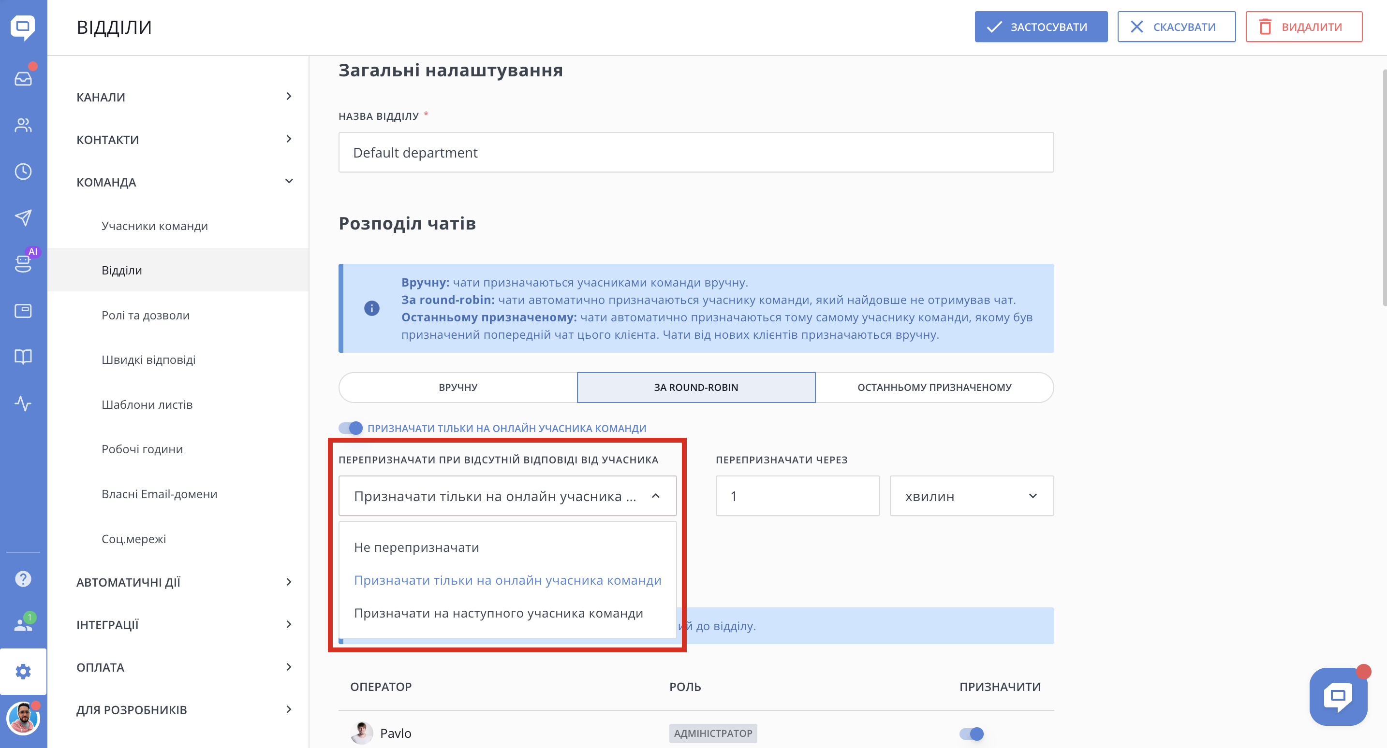Select Не перепризначати option
The image size is (1387, 748).
(416, 547)
